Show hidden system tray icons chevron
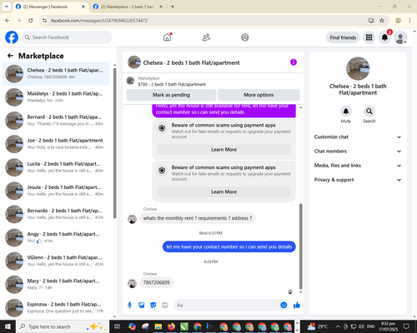 pyautogui.click(x=338, y=326)
